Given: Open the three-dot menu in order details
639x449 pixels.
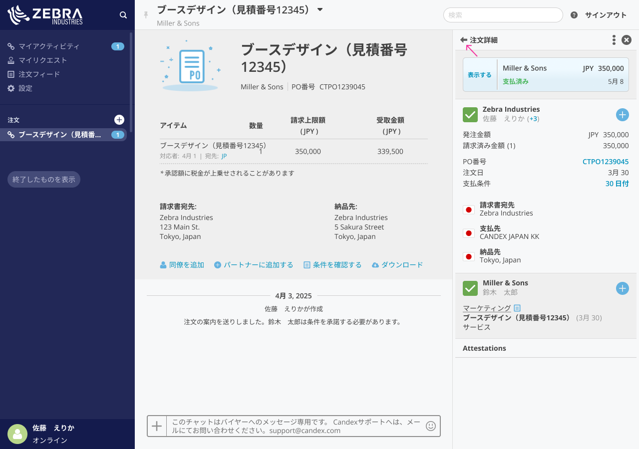Looking at the screenshot, I should pyautogui.click(x=614, y=40).
